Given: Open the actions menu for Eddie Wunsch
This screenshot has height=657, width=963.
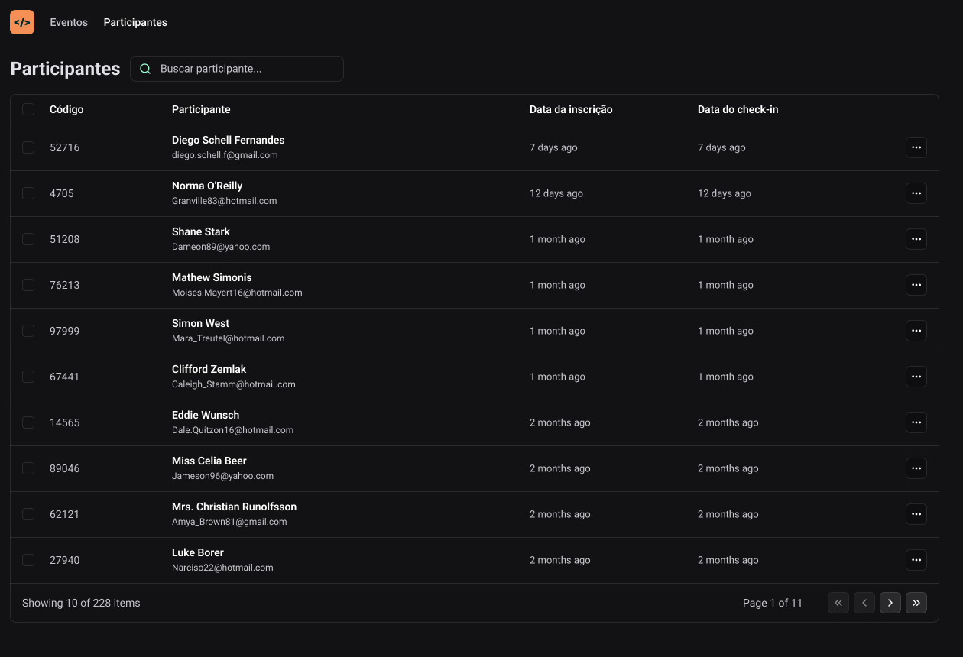Looking at the screenshot, I should [x=916, y=422].
